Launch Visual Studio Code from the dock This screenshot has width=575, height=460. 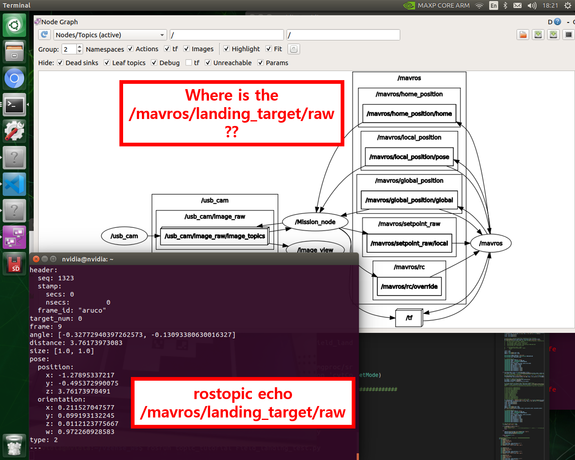14,184
